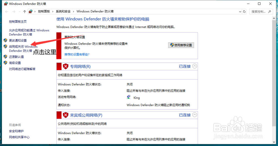This screenshot has width=278, height=146.
Task: Click the King network icon
Action: pos(129,97)
